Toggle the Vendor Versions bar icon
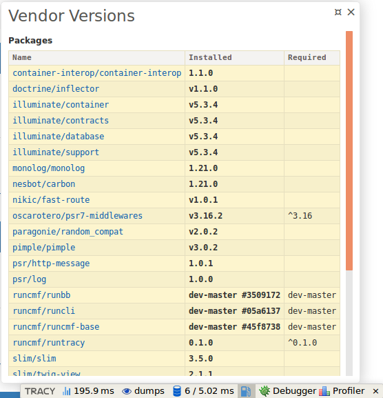Screen dimensions: 383x398 click(246, 391)
